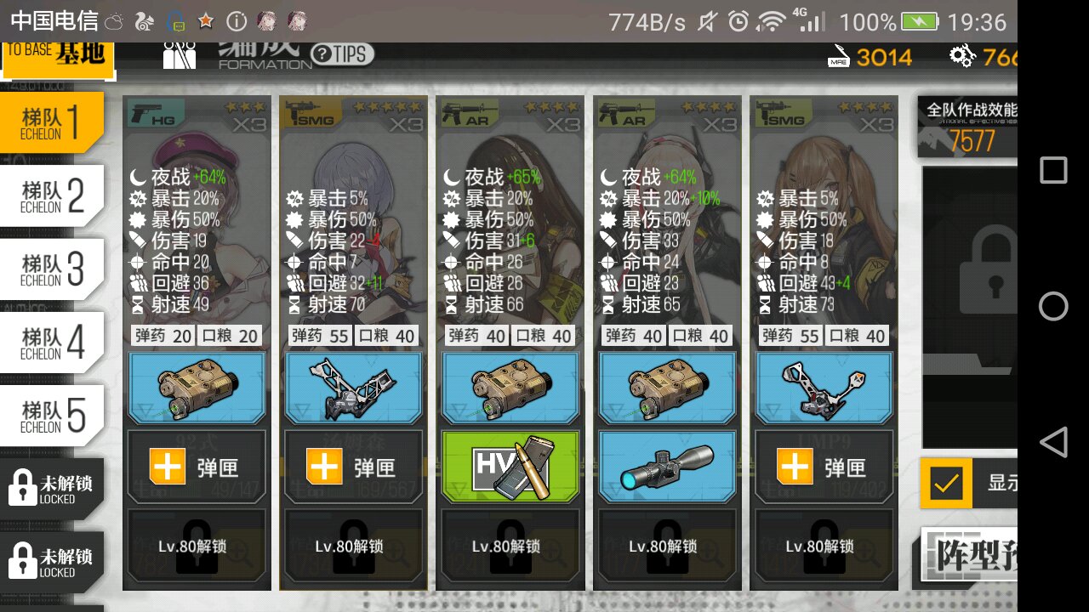Switch to Echelon 3 tab

click(53, 269)
